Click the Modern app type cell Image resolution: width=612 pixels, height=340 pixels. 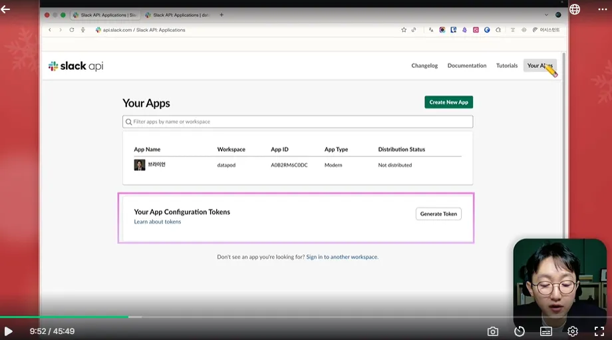(333, 165)
